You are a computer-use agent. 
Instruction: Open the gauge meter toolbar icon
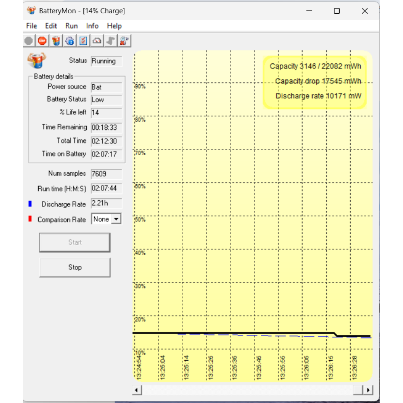tap(97, 41)
